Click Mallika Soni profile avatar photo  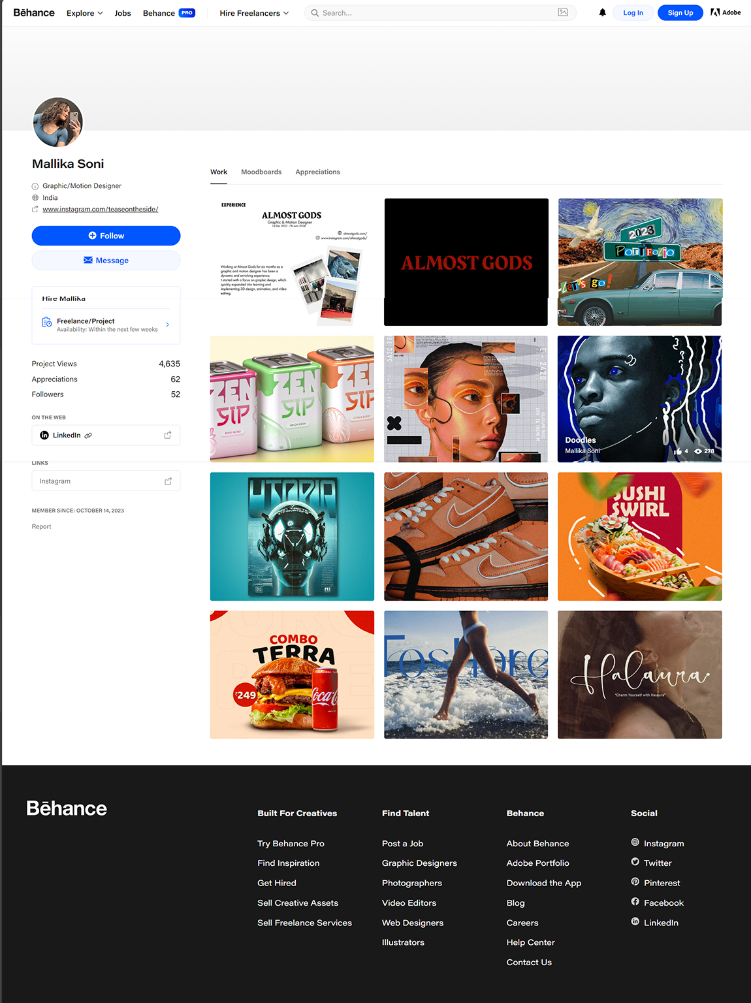[57, 122]
